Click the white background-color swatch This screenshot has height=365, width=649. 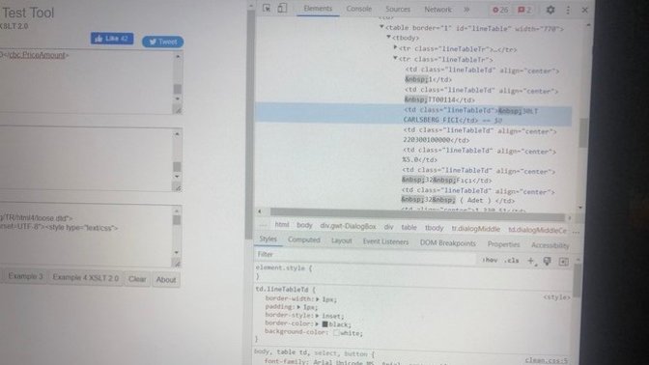point(336,332)
